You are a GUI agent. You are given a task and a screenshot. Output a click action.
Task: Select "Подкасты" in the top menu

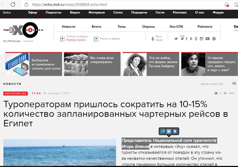coord(54,12)
